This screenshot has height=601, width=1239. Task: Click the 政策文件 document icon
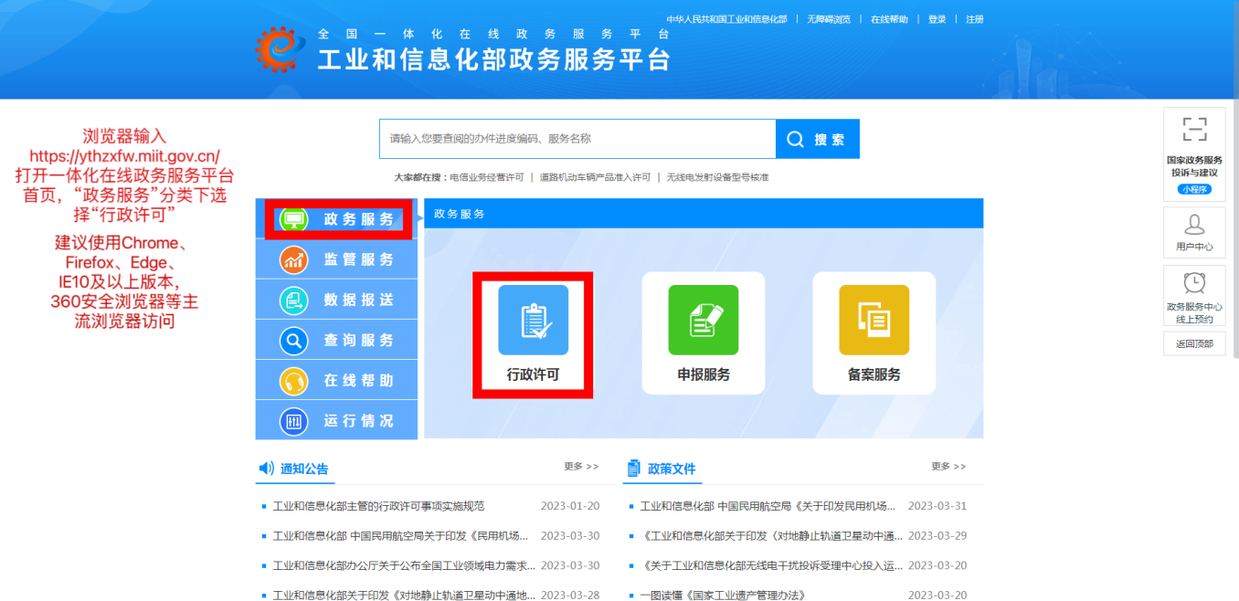[x=633, y=469]
